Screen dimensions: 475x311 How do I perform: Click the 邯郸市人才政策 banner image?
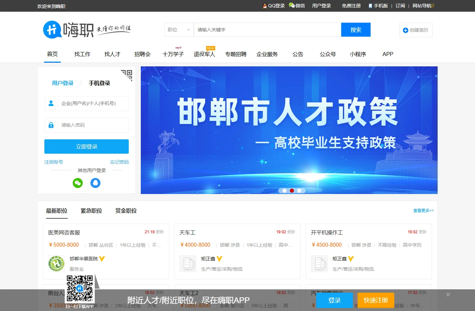(x=289, y=130)
